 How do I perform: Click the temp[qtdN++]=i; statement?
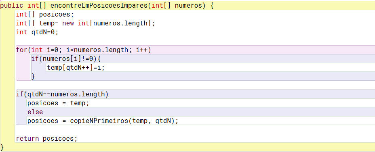point(76,67)
